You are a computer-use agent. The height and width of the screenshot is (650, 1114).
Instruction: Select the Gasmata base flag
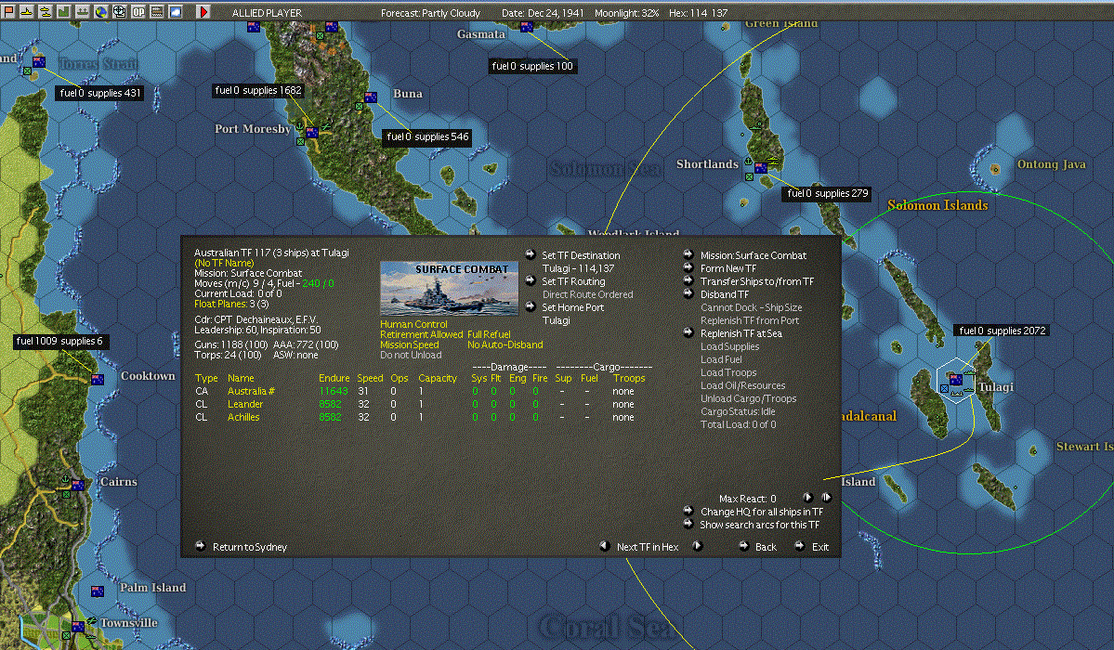[x=527, y=27]
